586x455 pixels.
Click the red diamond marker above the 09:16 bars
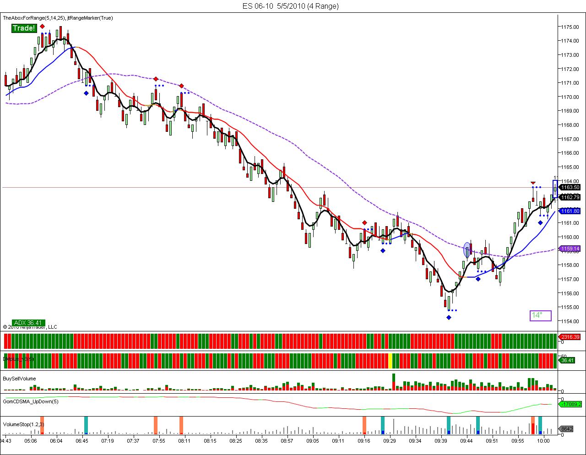pyautogui.click(x=364, y=223)
